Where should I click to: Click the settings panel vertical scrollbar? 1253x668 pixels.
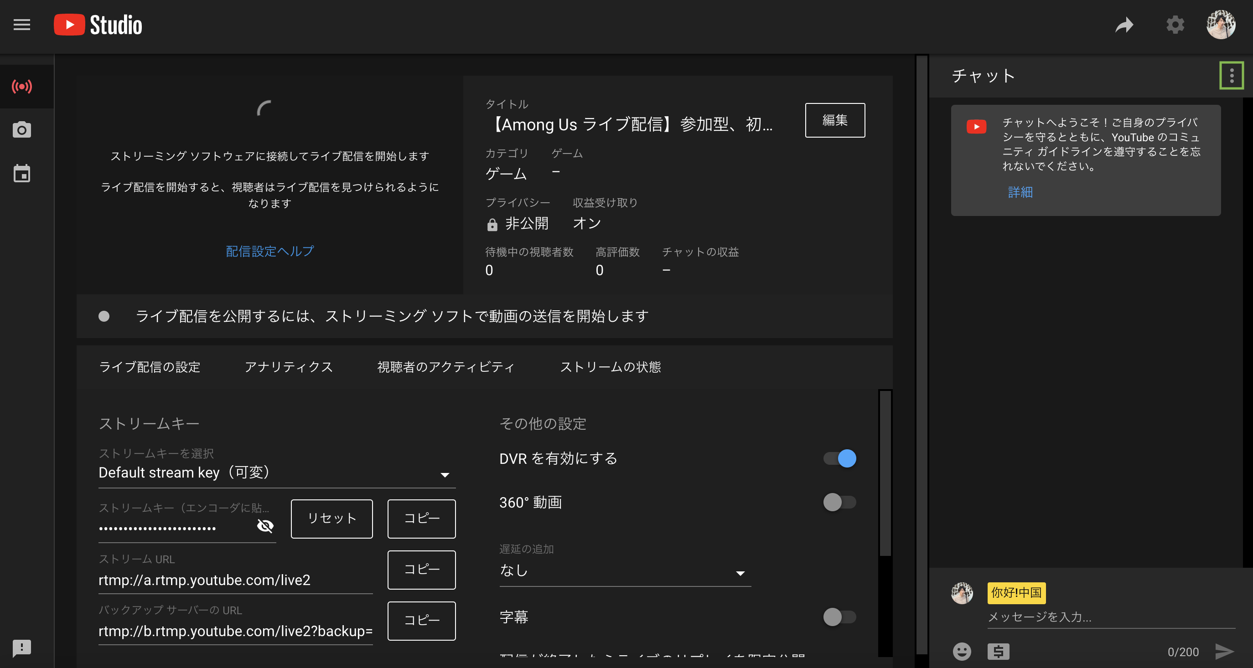(x=885, y=473)
